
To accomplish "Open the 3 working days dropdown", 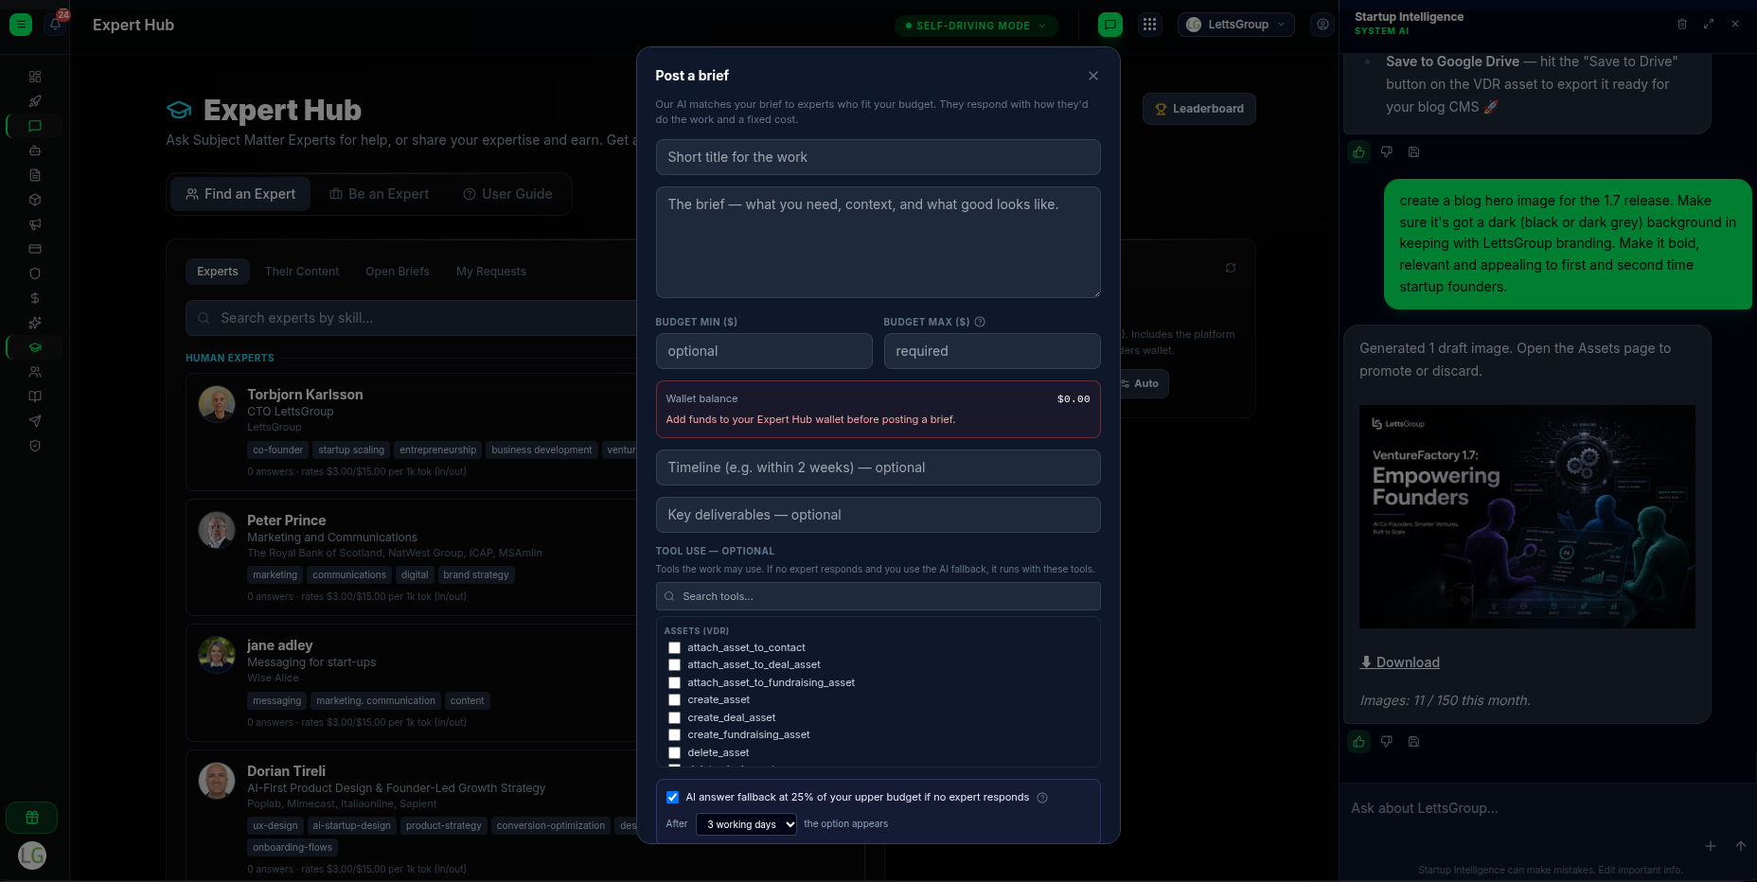I will point(746,824).
